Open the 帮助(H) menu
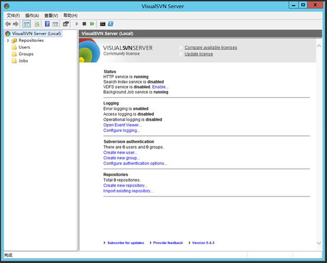 click(70, 16)
